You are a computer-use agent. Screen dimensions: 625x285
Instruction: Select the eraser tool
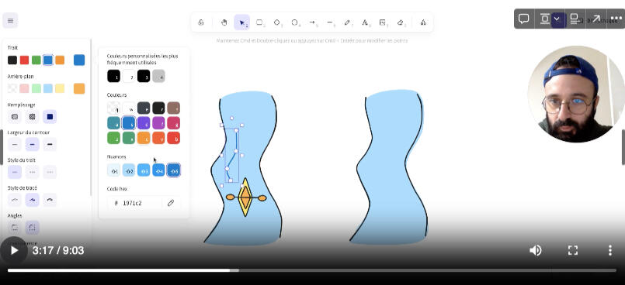(x=401, y=22)
